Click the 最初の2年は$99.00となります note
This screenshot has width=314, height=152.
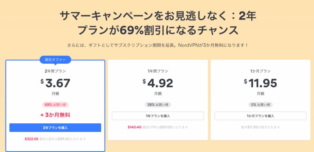[62, 139]
